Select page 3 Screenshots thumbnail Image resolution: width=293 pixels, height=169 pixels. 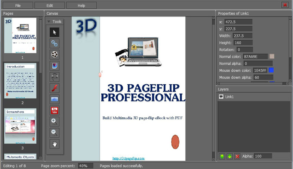tap(21, 126)
